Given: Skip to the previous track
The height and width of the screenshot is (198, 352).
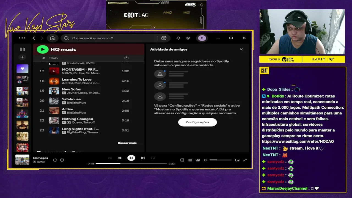Looking at the screenshot, I should pyautogui.click(x=119, y=158).
